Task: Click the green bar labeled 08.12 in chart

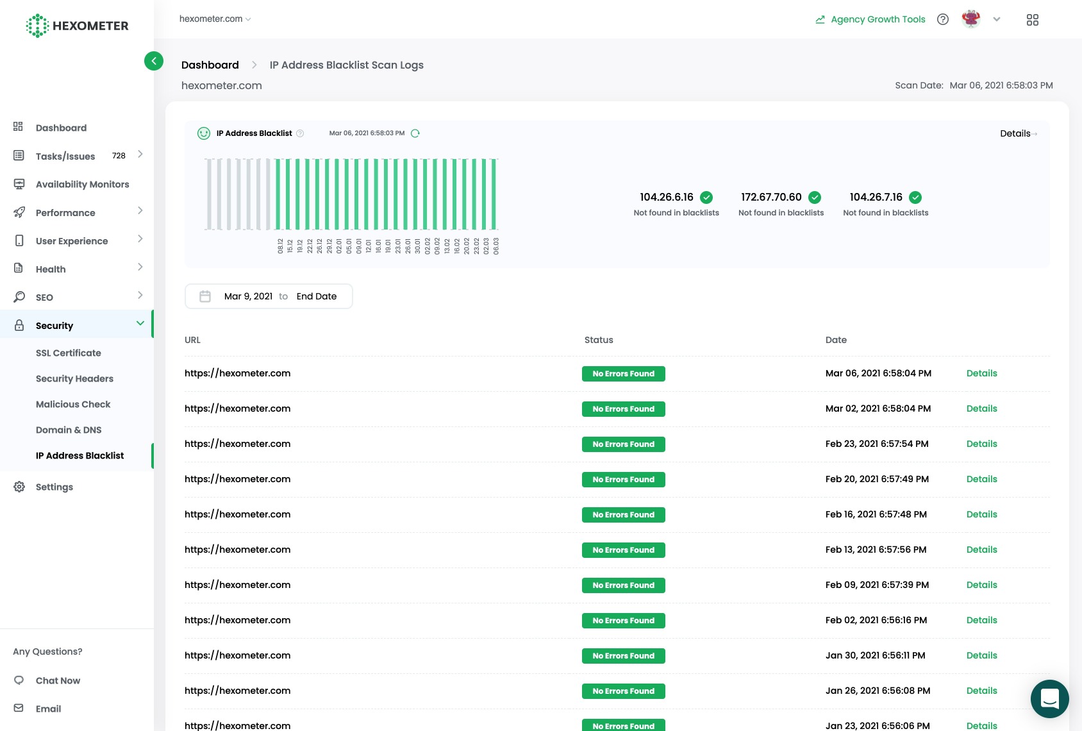Action: 279,194
